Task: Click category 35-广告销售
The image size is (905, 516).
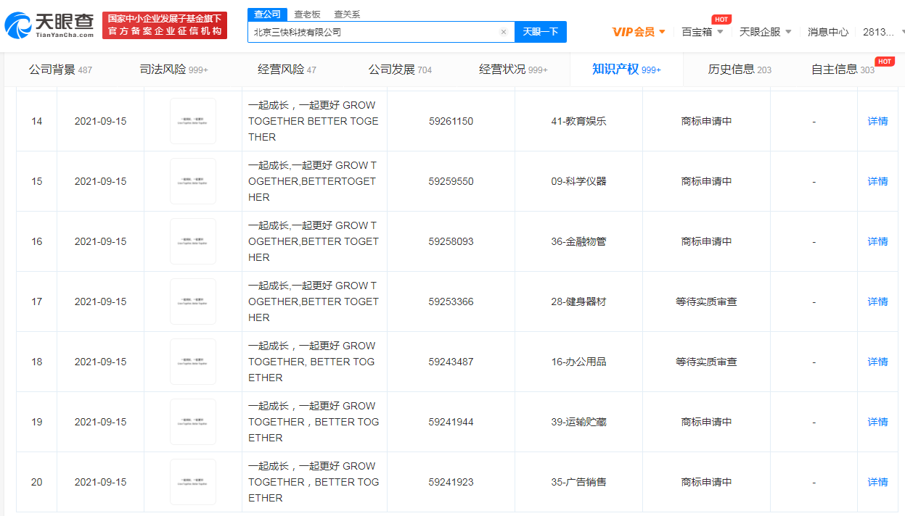Action: coord(578,482)
